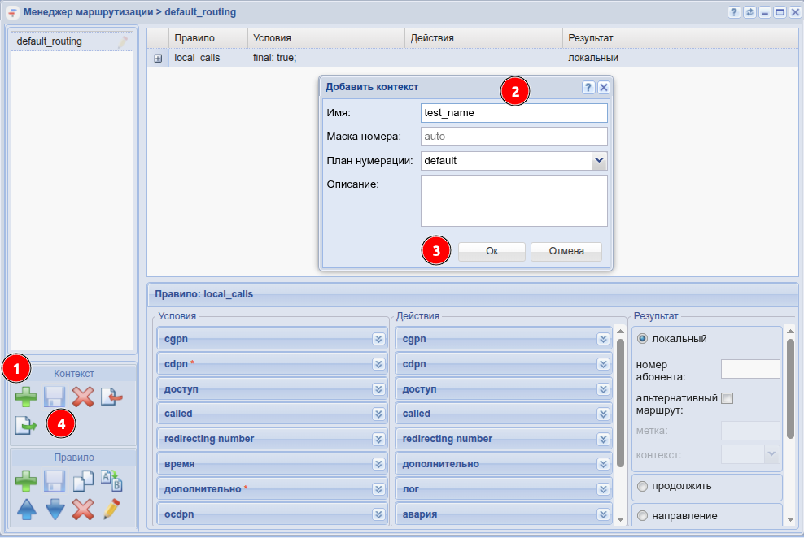Save context using floppy disk icon
The width and height of the screenshot is (804, 538).
point(54,397)
